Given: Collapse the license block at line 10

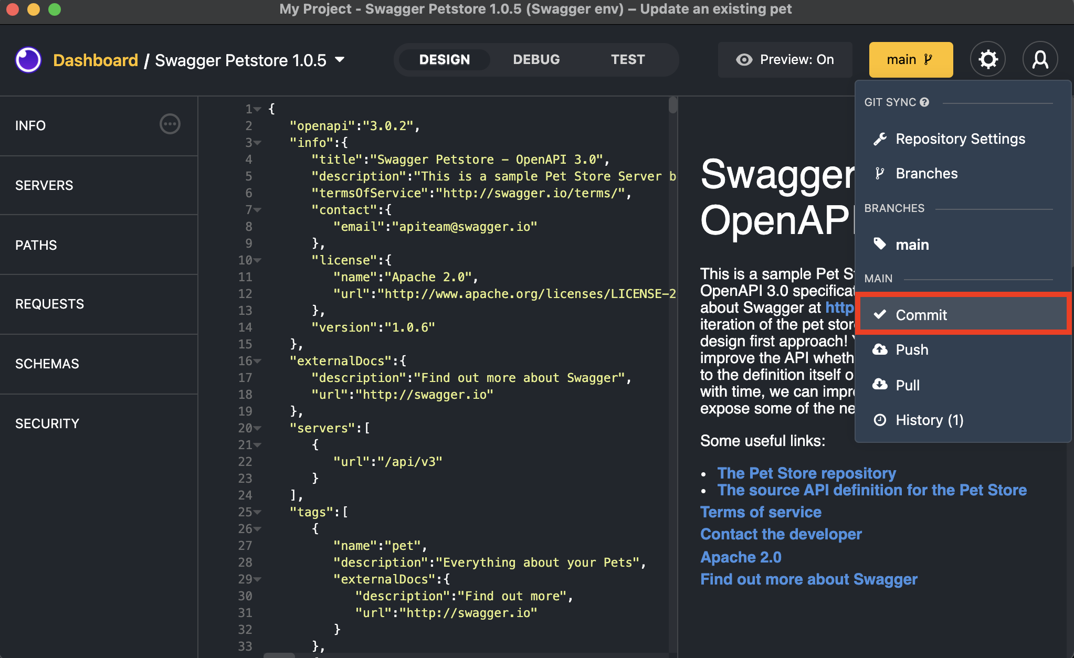Looking at the screenshot, I should coord(257,260).
